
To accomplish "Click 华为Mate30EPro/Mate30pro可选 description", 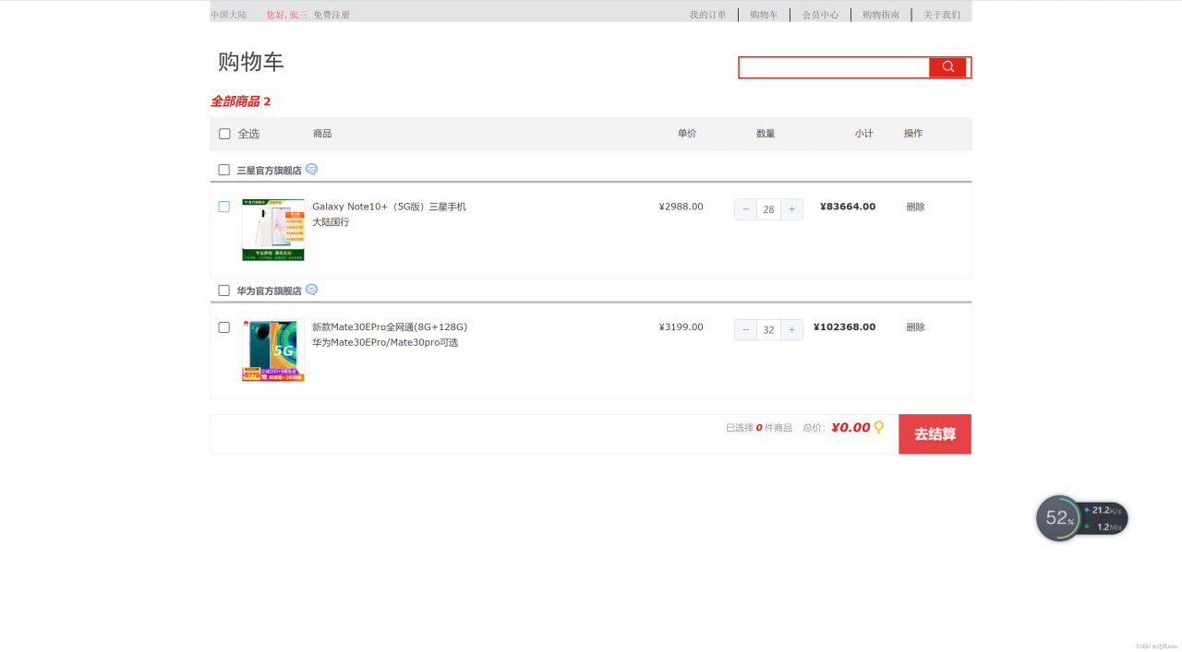I will pos(385,343).
